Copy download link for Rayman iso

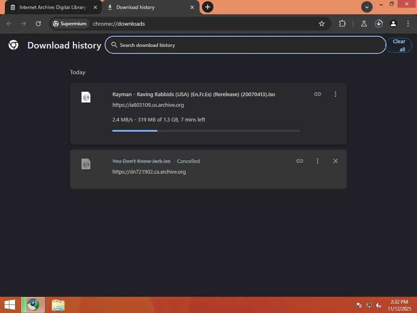coord(318,94)
